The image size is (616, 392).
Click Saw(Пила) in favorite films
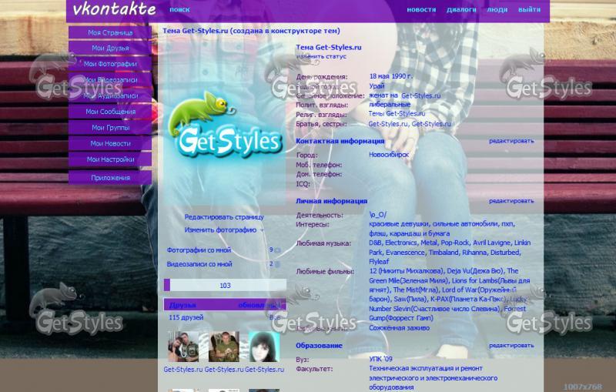point(410,300)
